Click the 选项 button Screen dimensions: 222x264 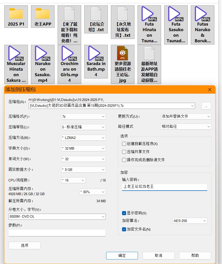[24, 246]
